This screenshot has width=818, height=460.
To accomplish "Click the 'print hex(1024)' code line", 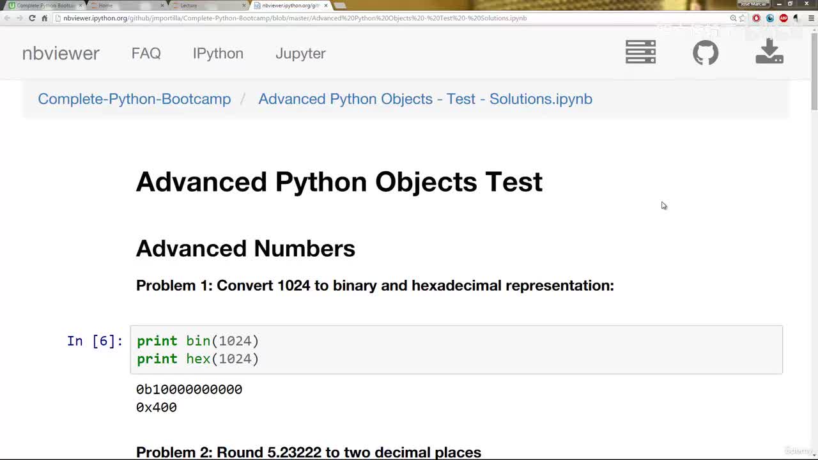I will (198, 358).
